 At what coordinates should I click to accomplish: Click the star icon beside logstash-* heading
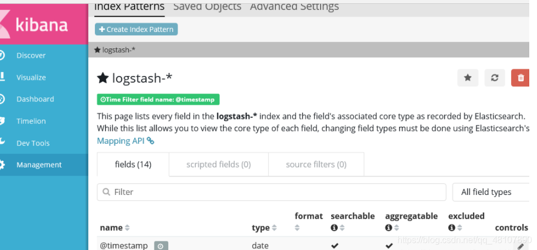pyautogui.click(x=103, y=78)
